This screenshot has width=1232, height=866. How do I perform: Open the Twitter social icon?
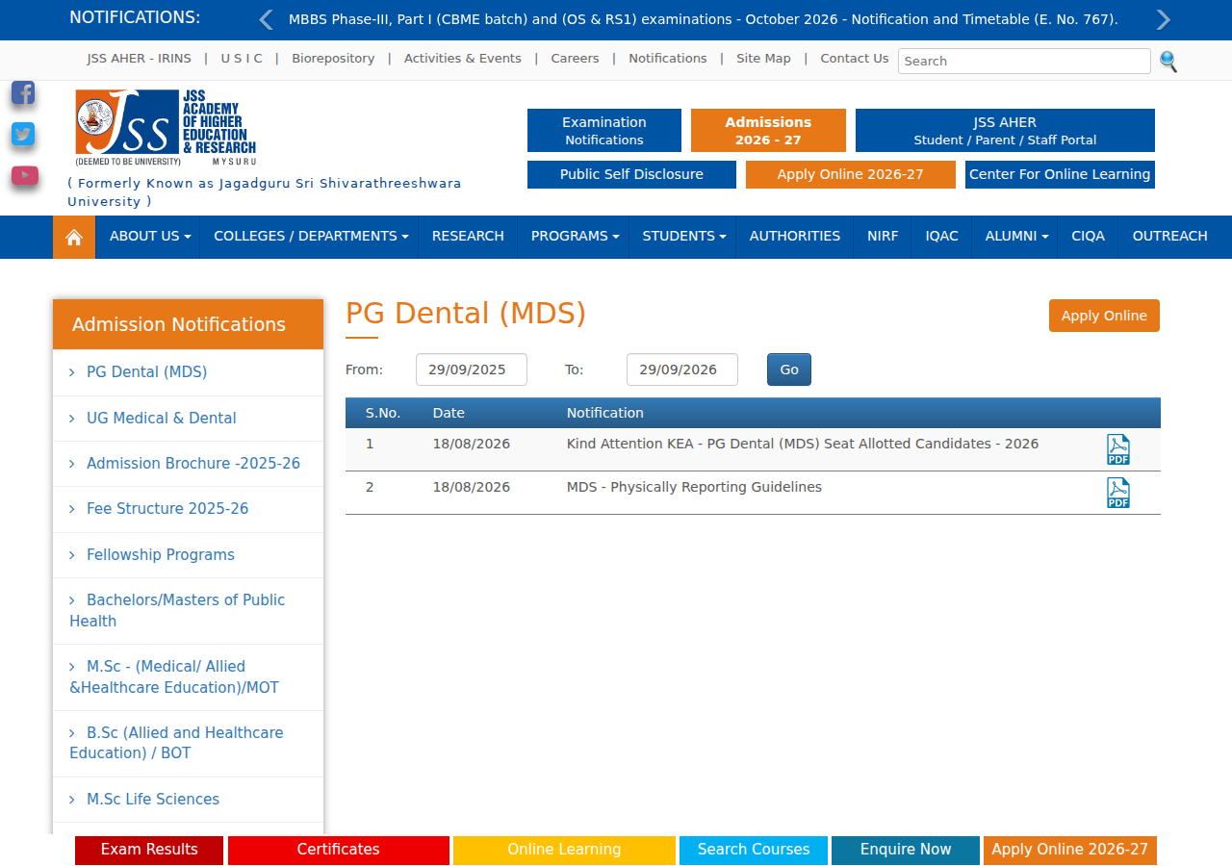point(23,134)
